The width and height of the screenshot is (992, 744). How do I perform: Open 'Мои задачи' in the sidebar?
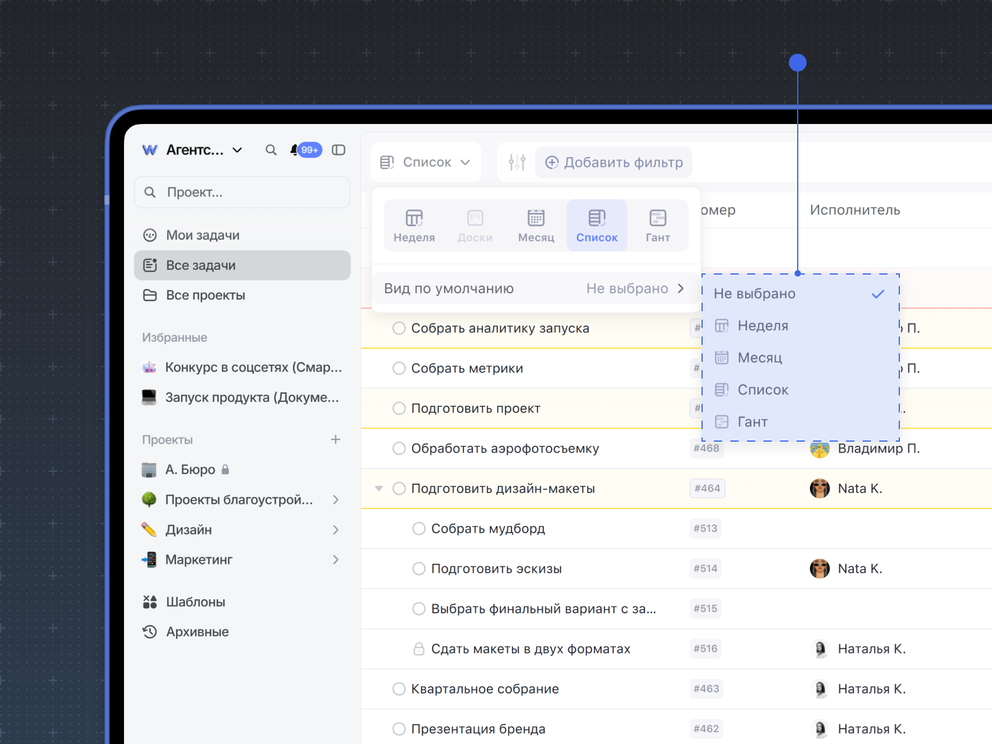point(203,235)
